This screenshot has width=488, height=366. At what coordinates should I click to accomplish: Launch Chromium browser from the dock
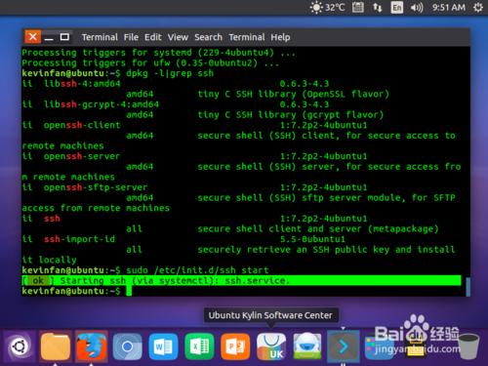[x=127, y=346]
